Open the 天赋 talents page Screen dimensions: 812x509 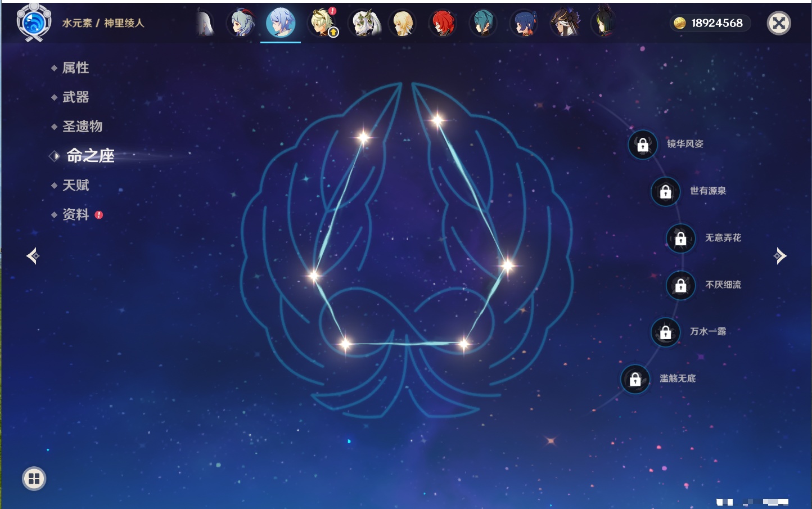click(75, 185)
